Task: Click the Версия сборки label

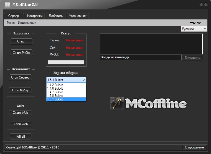Action: pyautogui.click(x=65, y=73)
